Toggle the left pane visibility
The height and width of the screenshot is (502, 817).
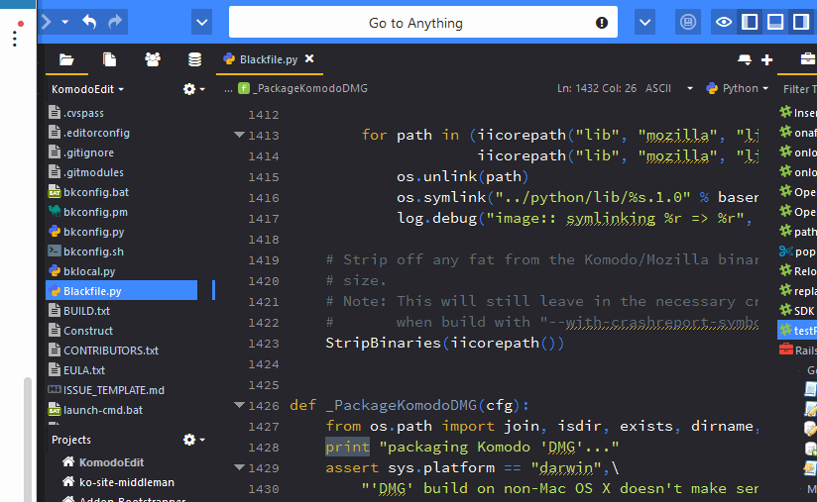[750, 22]
